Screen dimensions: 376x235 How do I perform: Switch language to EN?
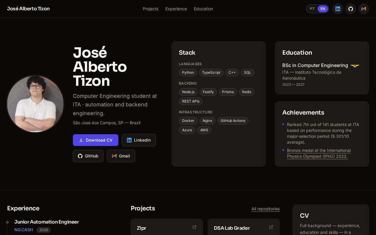click(323, 9)
